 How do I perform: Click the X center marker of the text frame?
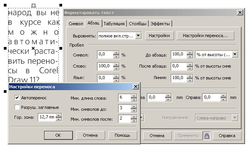tap(33, 48)
